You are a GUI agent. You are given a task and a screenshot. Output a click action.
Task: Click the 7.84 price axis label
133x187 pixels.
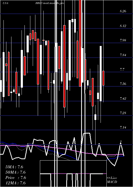click(123, 55)
